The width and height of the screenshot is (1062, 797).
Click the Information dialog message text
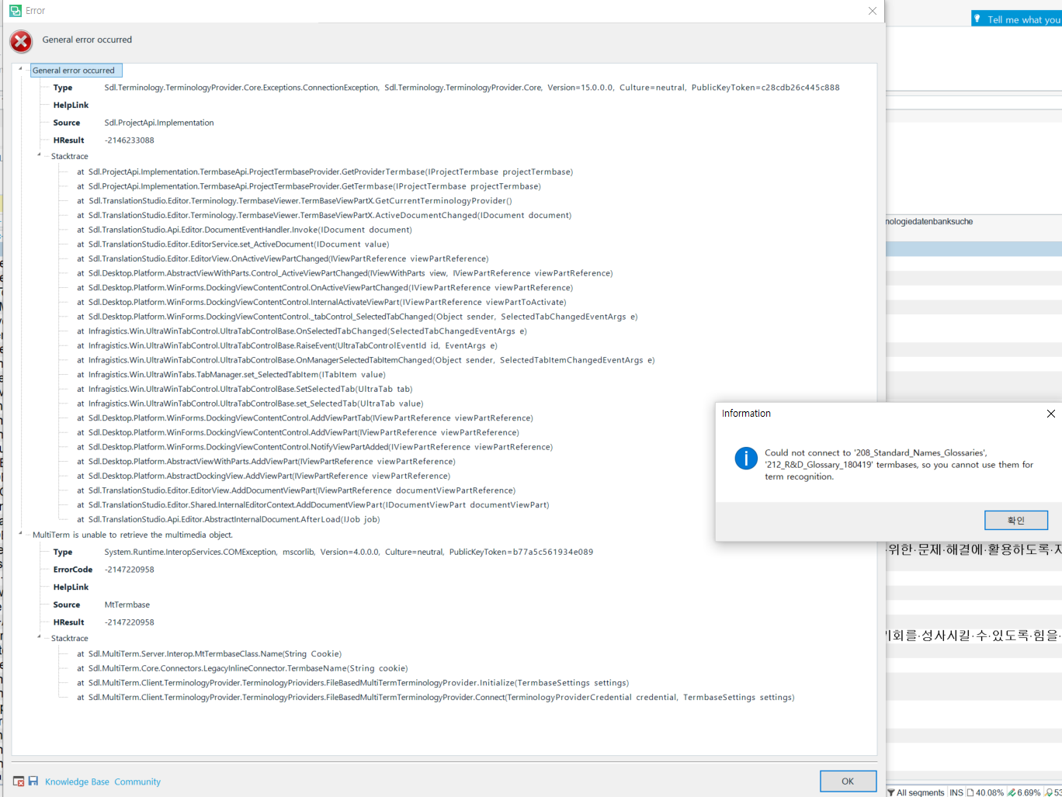tap(899, 464)
